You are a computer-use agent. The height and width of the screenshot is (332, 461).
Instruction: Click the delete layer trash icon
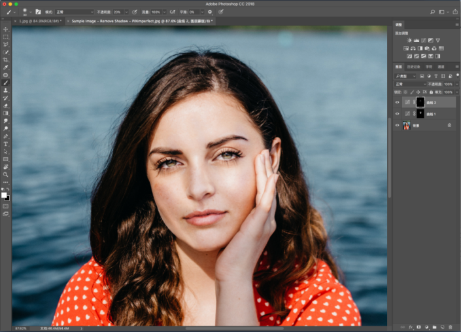(451, 327)
